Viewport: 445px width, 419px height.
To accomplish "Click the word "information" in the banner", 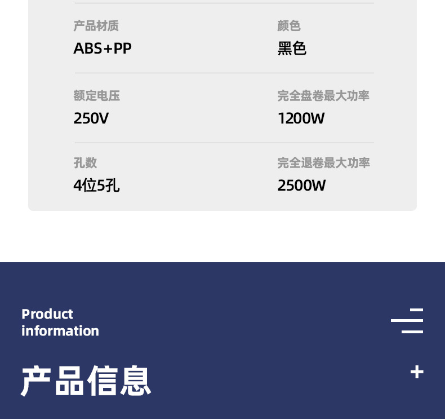I will tap(60, 331).
